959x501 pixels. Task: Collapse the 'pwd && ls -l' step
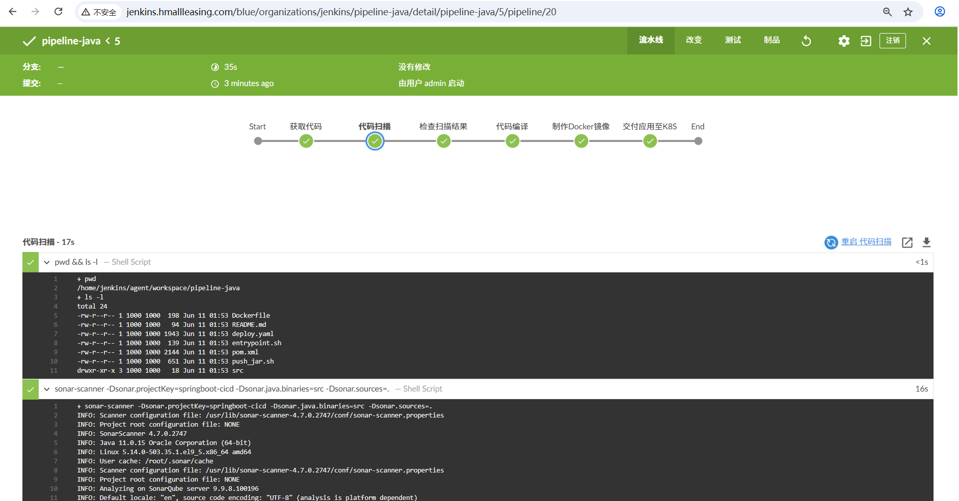tap(47, 262)
